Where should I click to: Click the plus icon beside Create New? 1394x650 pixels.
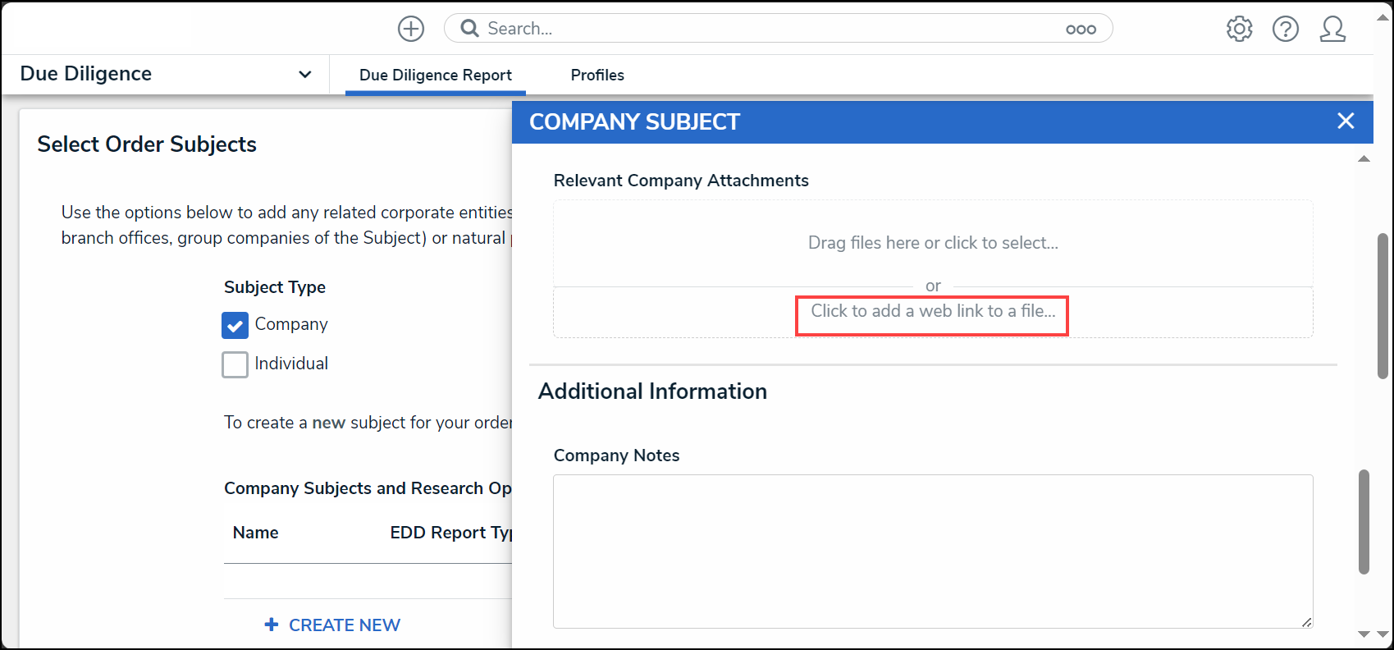272,625
